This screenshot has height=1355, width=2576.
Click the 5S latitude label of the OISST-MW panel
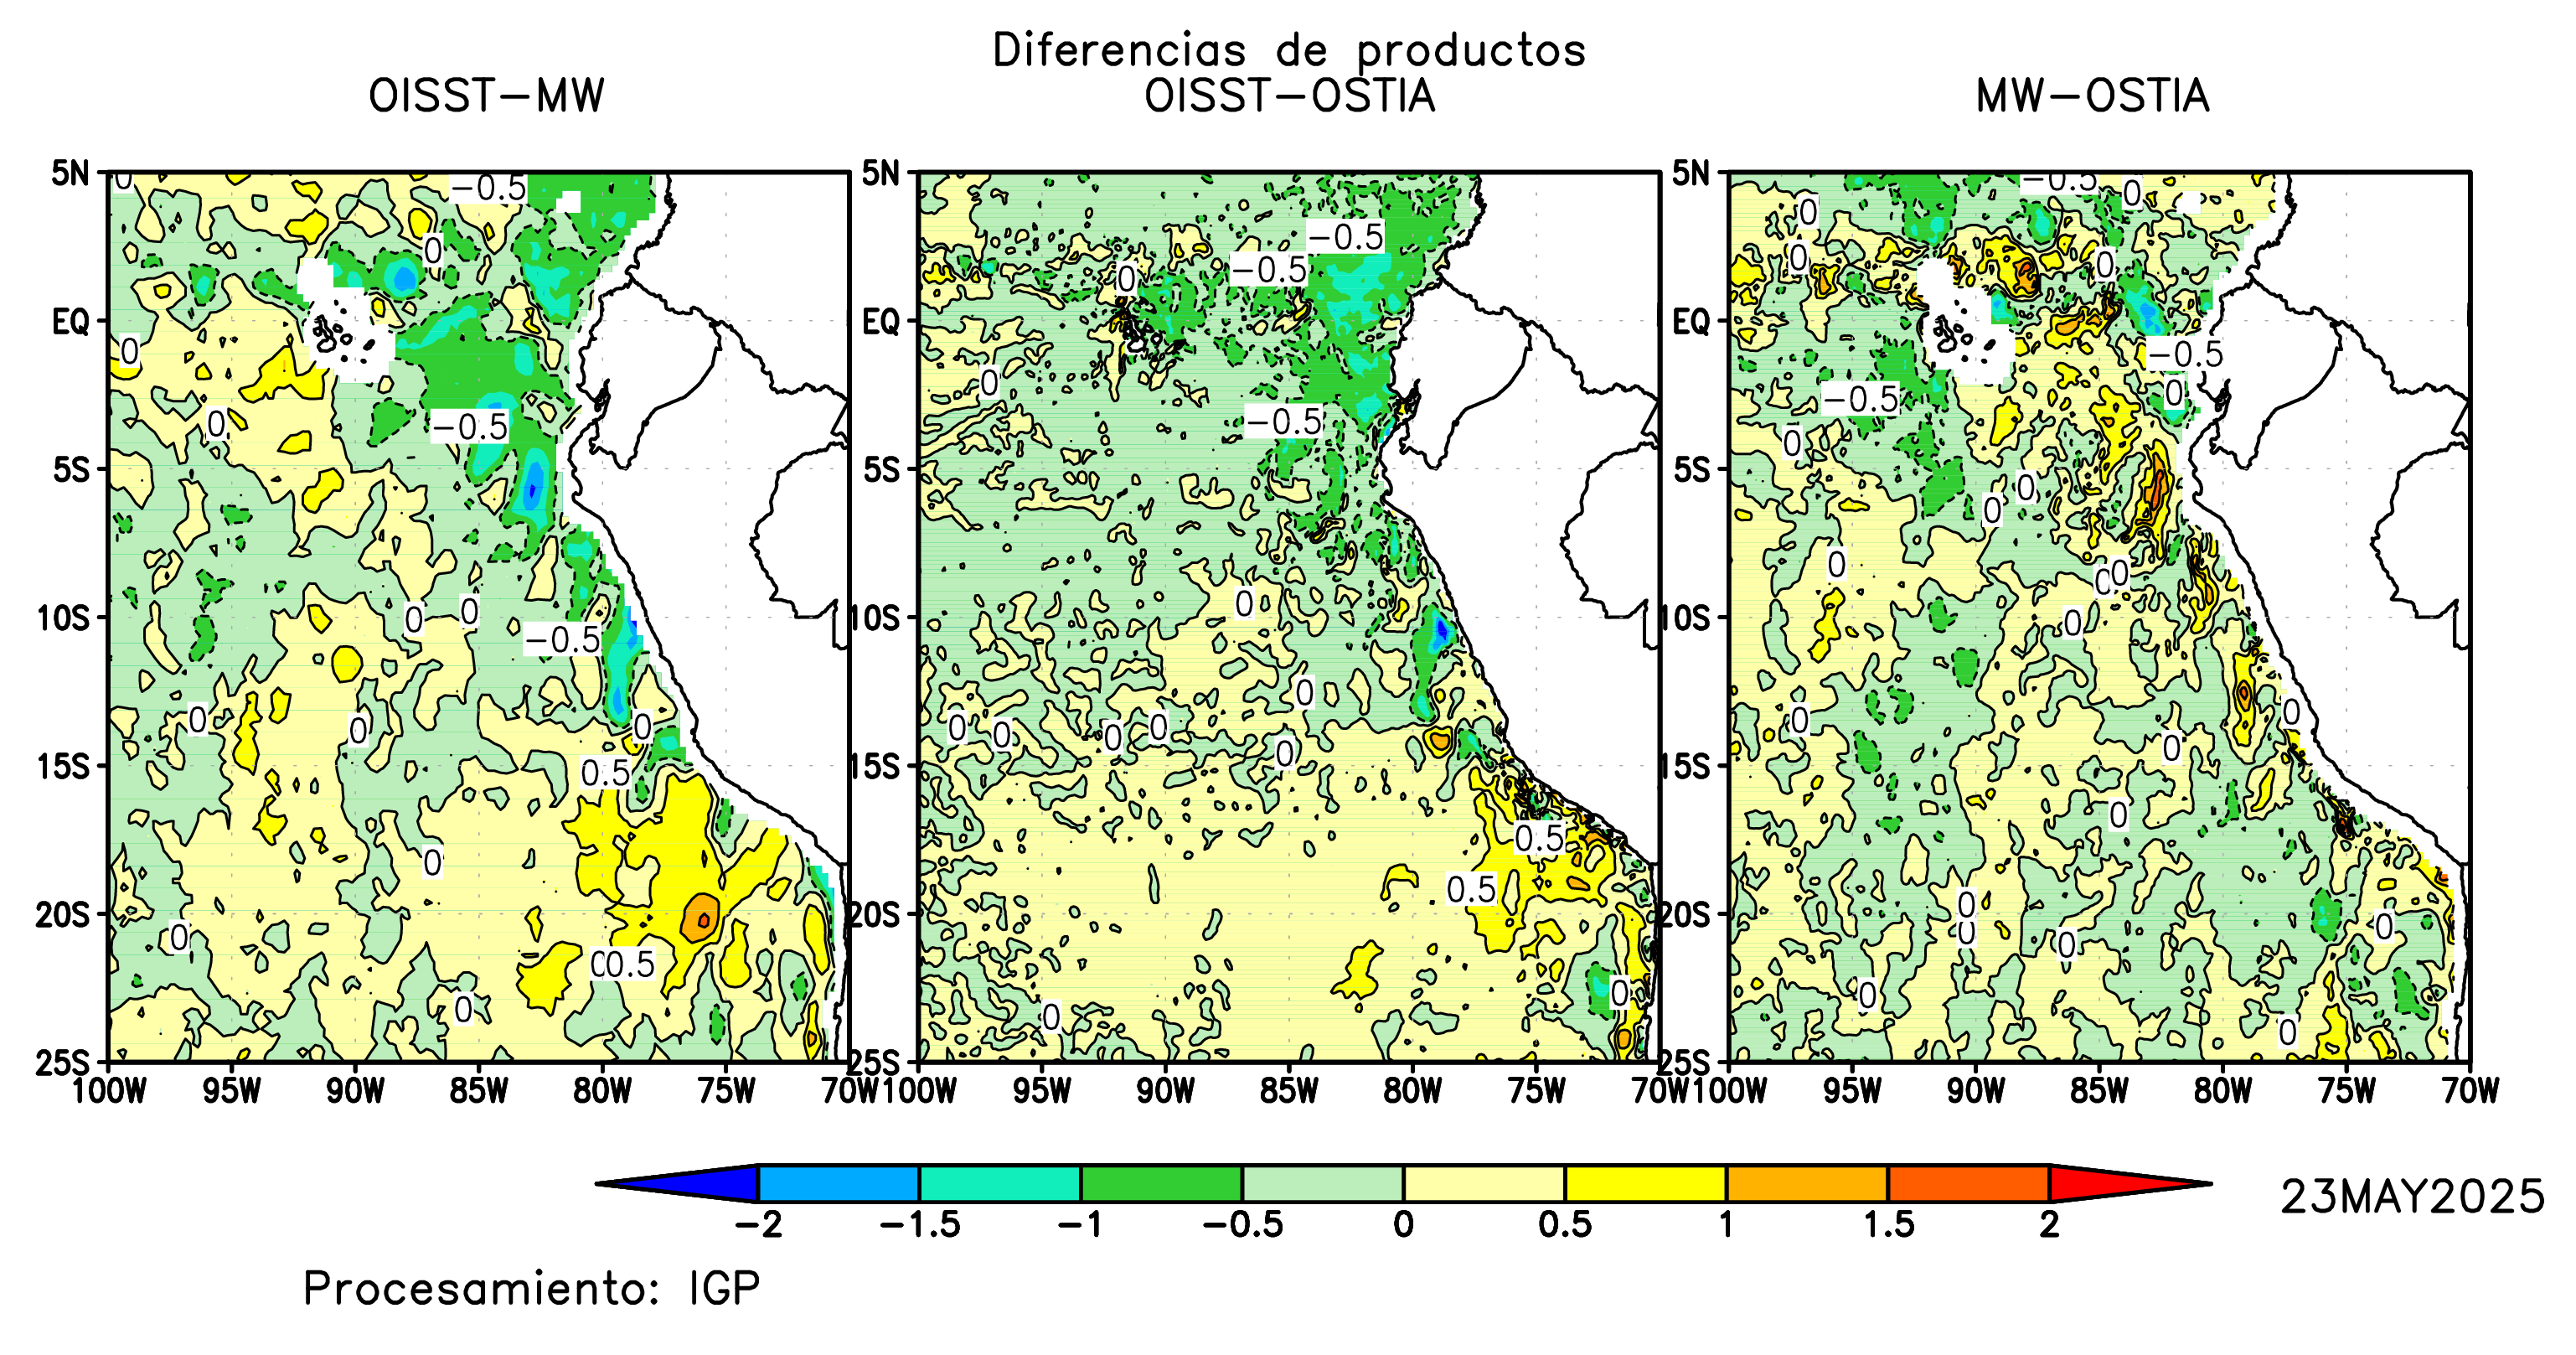click(x=71, y=470)
